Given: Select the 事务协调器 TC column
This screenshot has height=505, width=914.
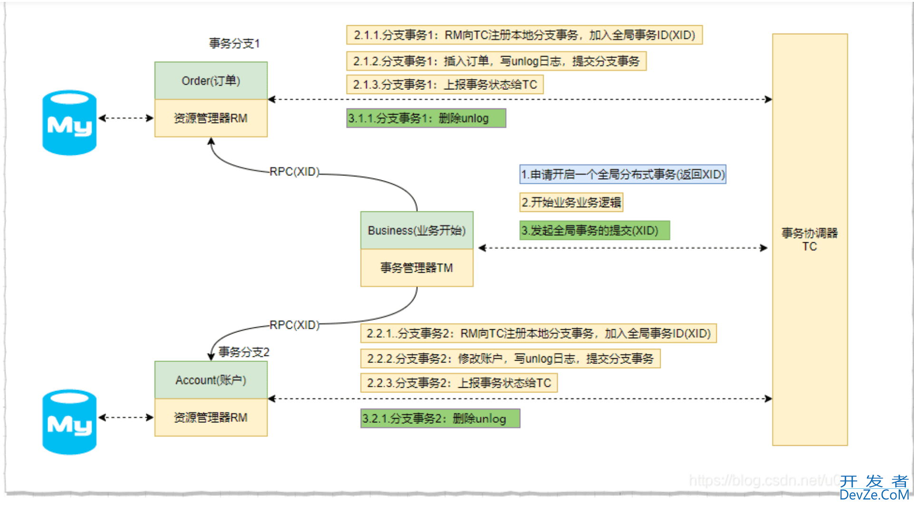Looking at the screenshot, I should 810,239.
